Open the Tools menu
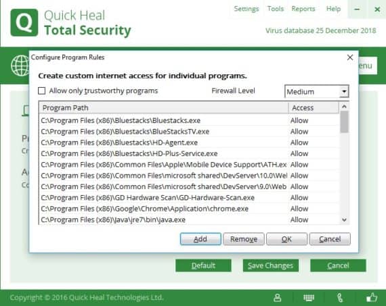 coord(276,9)
